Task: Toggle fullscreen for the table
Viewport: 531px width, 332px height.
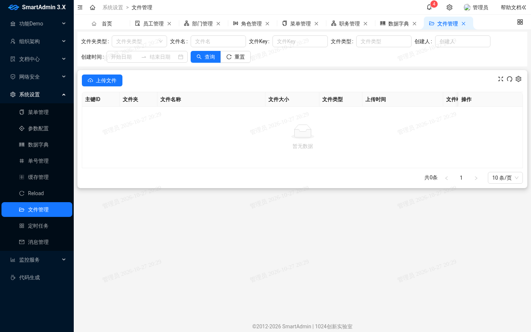Action: point(501,79)
